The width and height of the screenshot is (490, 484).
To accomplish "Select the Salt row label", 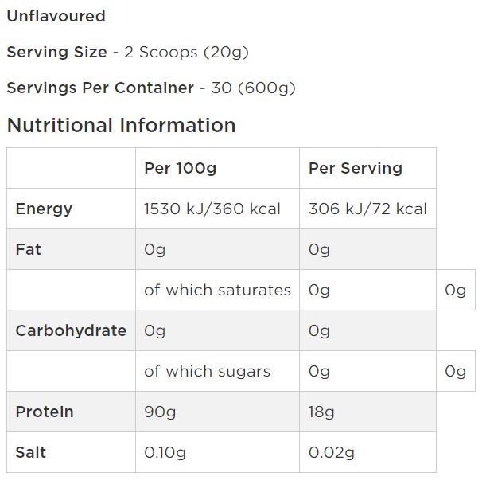I will [x=31, y=453].
